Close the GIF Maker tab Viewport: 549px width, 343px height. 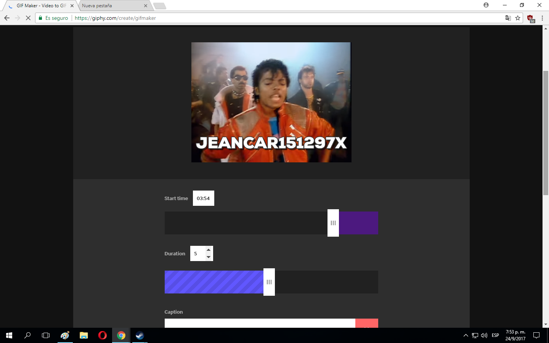tap(72, 6)
